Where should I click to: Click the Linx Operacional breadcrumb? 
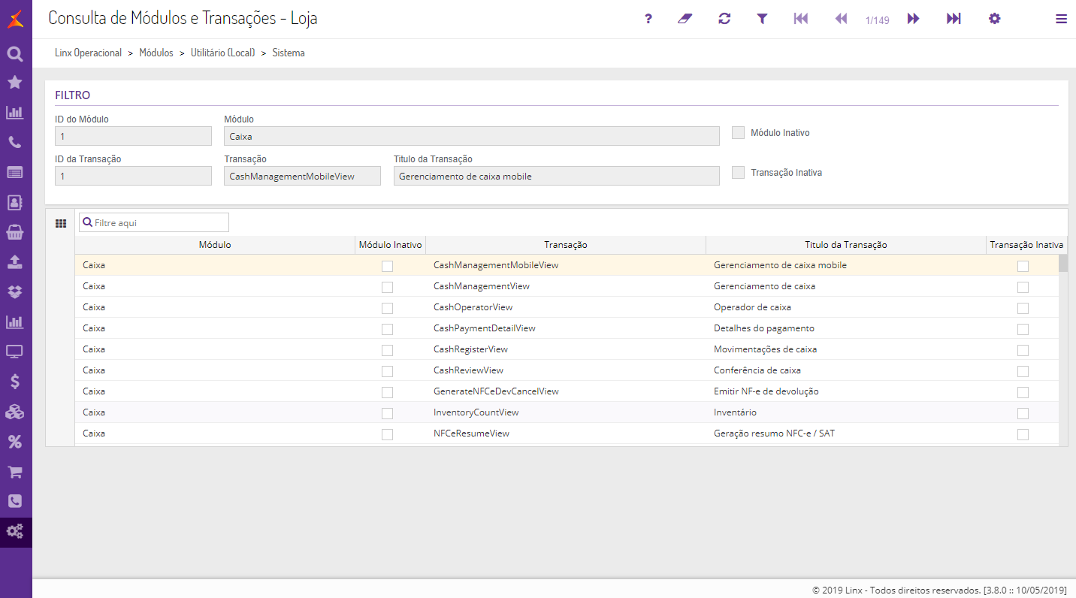[x=88, y=53]
